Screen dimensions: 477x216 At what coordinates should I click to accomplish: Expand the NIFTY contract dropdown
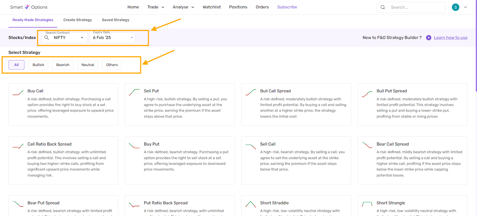(x=82, y=38)
